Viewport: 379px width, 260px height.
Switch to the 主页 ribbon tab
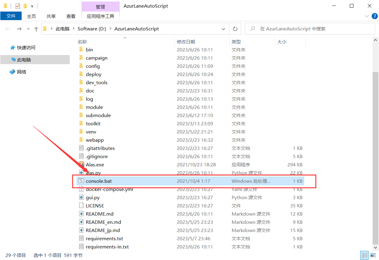pyautogui.click(x=31, y=16)
